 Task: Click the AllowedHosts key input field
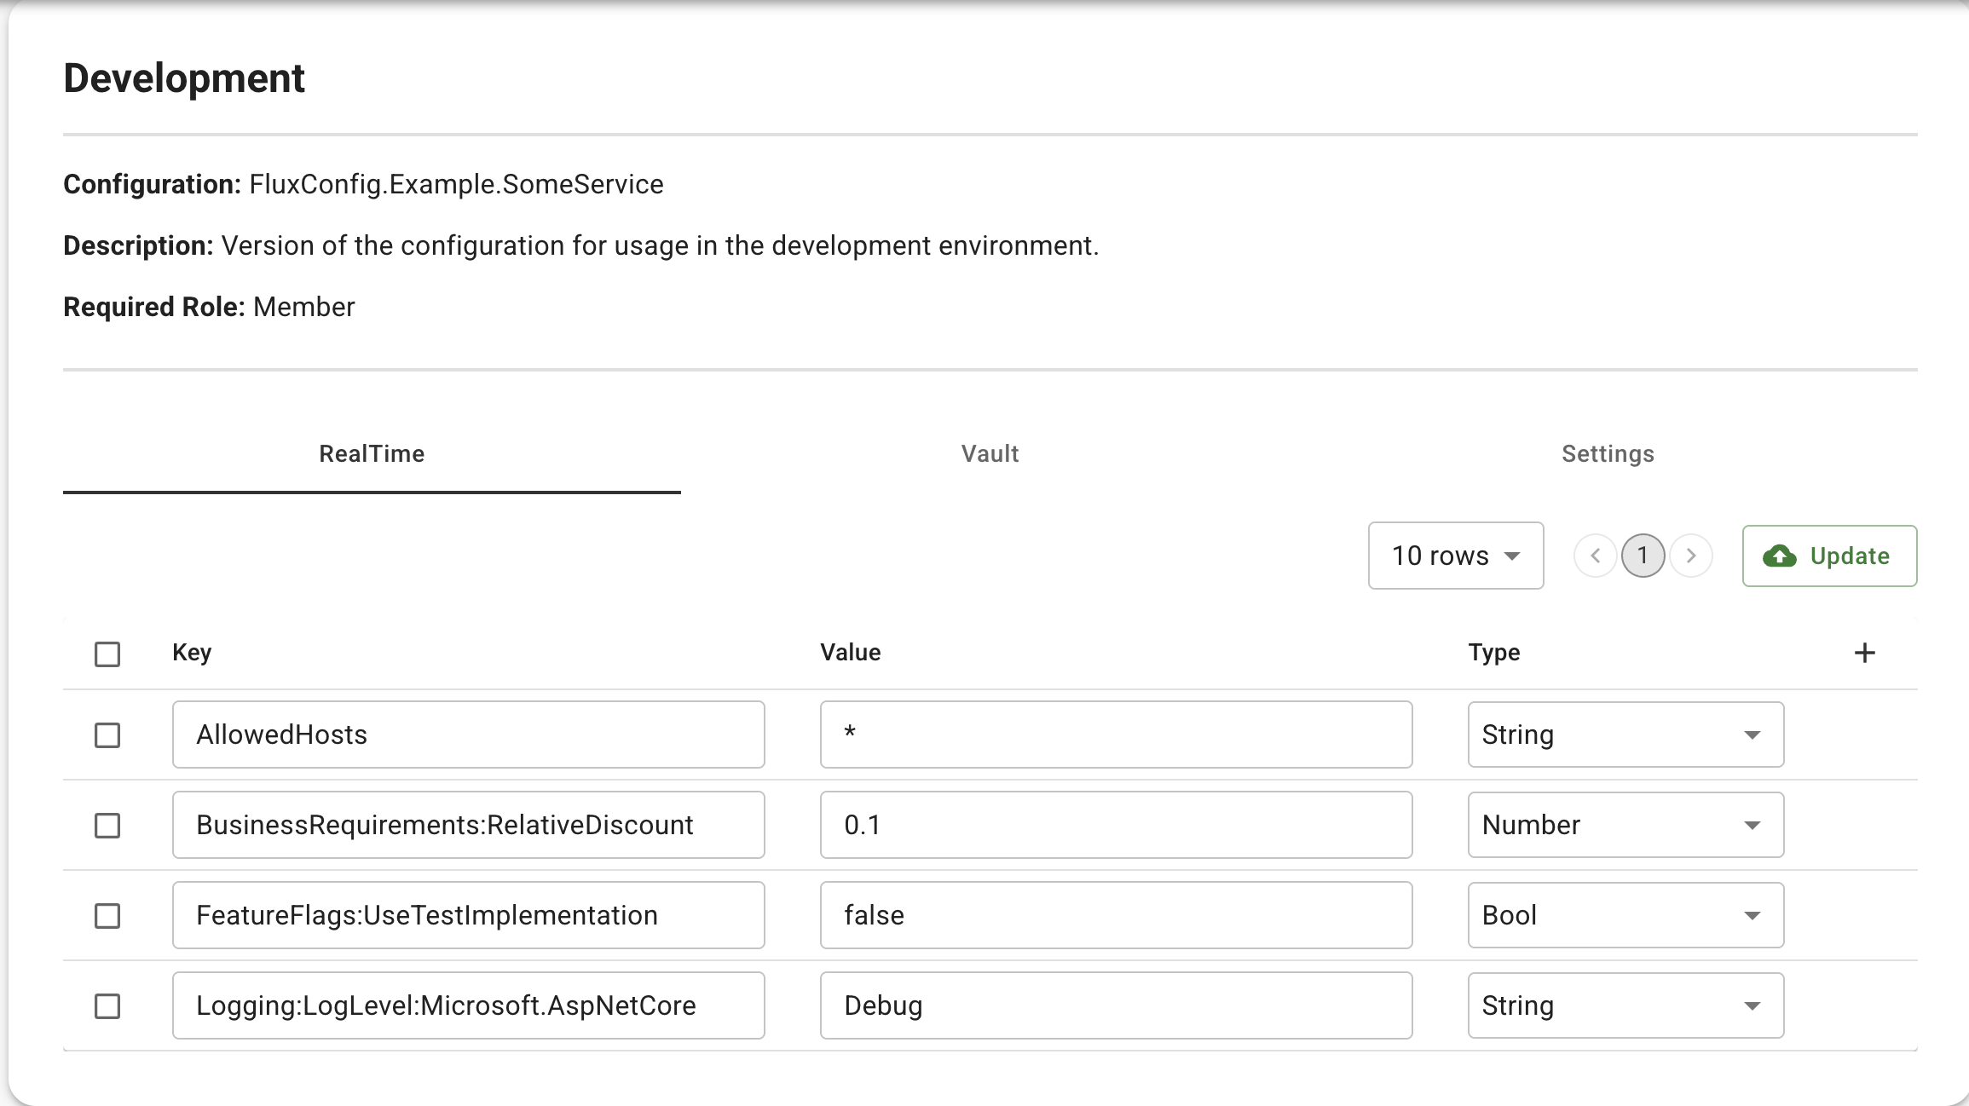[x=468, y=734]
